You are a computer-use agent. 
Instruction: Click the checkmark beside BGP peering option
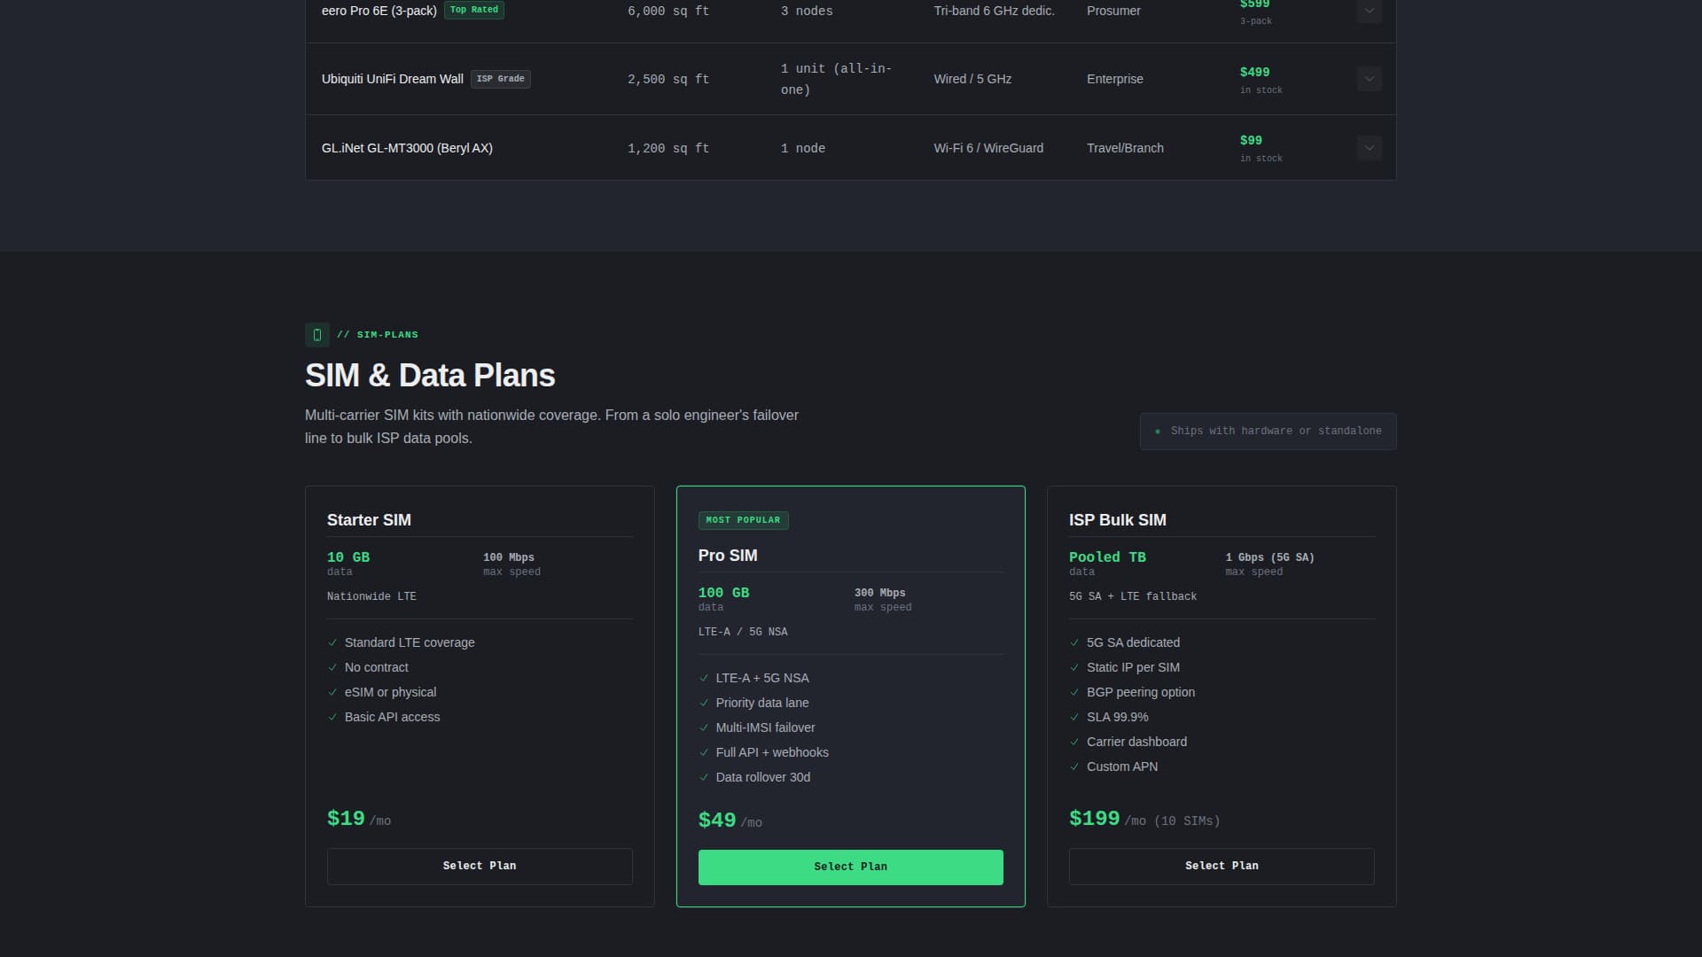[x=1074, y=692]
